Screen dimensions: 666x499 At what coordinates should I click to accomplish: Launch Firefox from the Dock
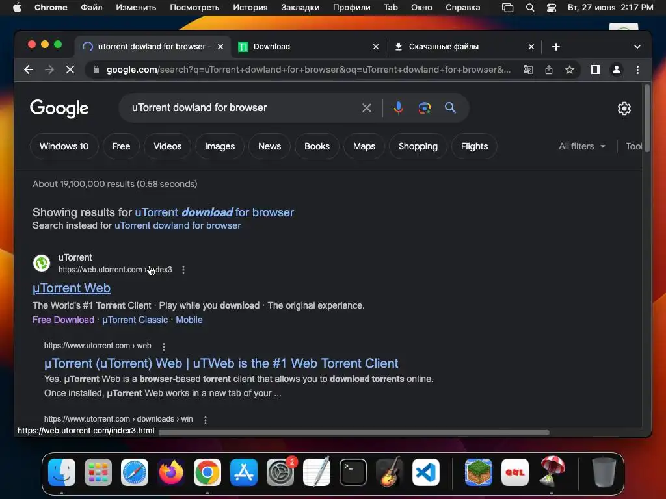tap(171, 472)
